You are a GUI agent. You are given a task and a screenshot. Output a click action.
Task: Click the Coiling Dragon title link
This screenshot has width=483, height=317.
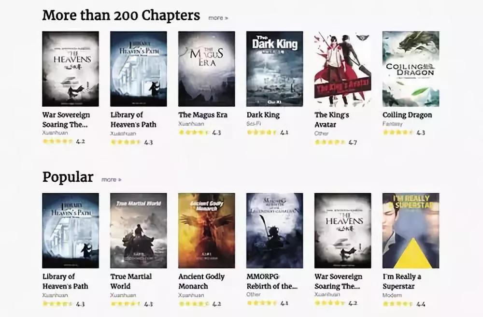point(407,115)
